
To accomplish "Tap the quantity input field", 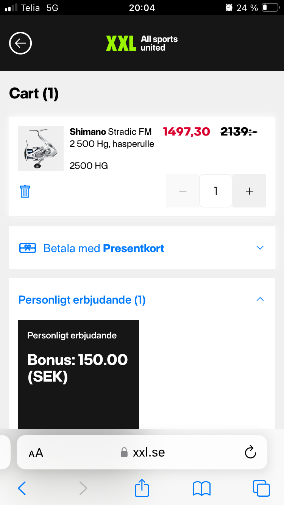I will tap(216, 191).
